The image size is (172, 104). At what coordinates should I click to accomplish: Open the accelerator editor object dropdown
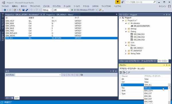point(170,69)
